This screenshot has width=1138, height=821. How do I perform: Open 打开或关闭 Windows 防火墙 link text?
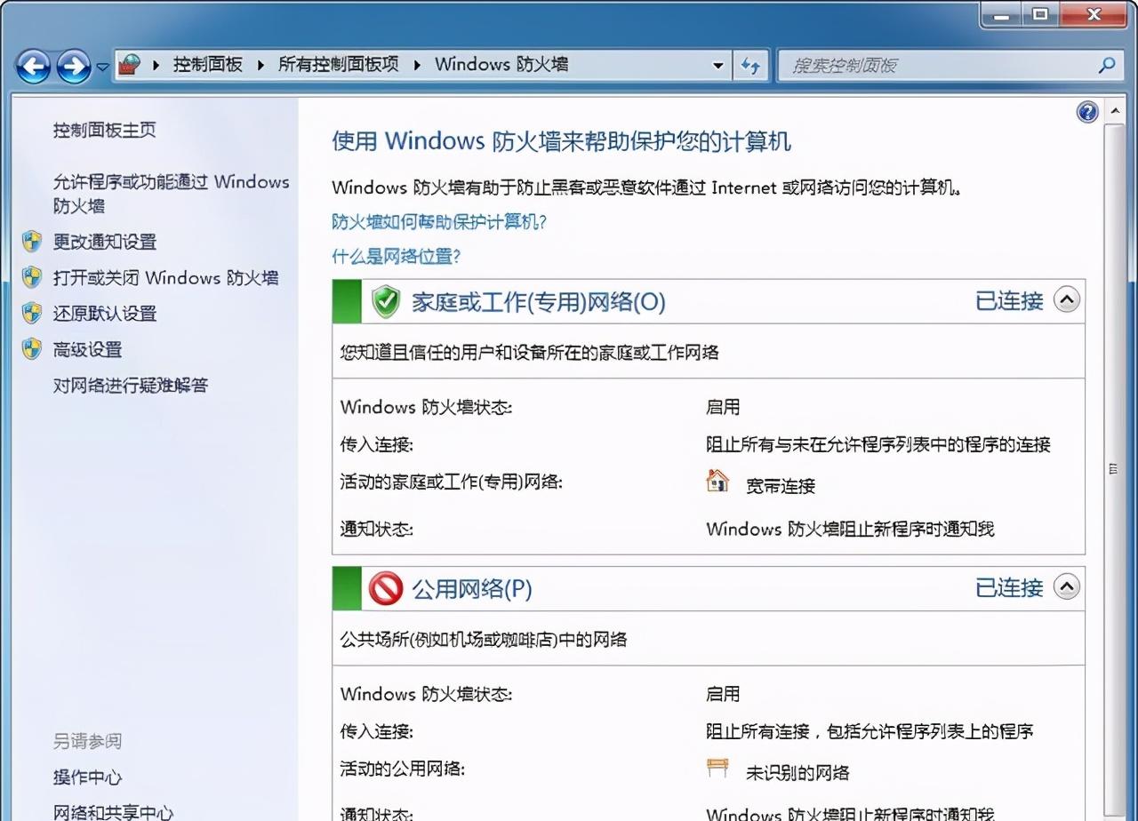point(166,278)
